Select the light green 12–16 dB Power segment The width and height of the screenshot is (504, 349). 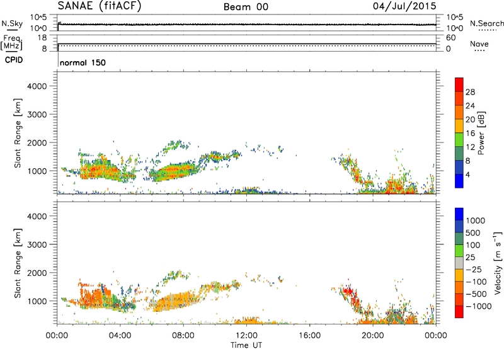click(459, 139)
